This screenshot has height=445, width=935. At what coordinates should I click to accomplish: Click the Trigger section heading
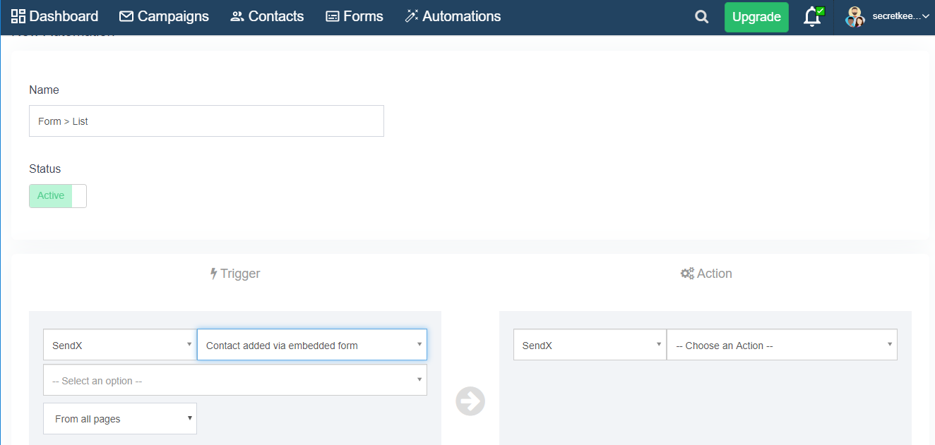pos(235,274)
